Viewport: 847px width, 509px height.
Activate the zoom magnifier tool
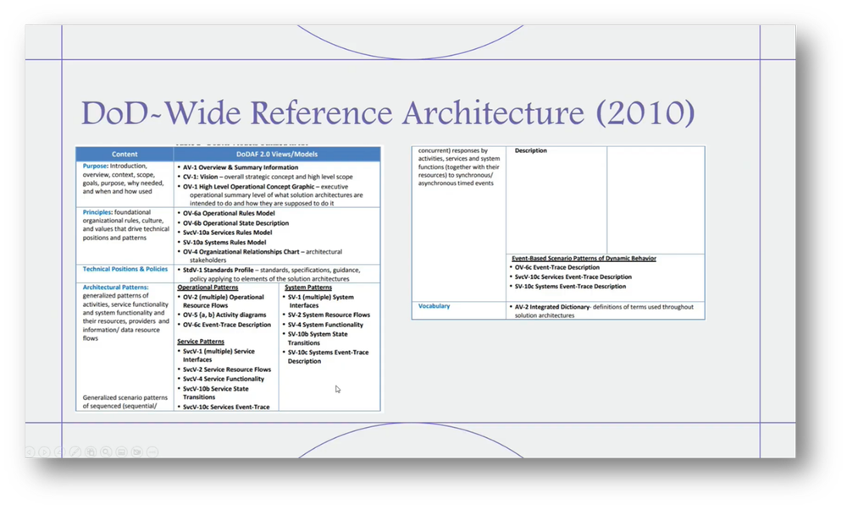pos(107,452)
